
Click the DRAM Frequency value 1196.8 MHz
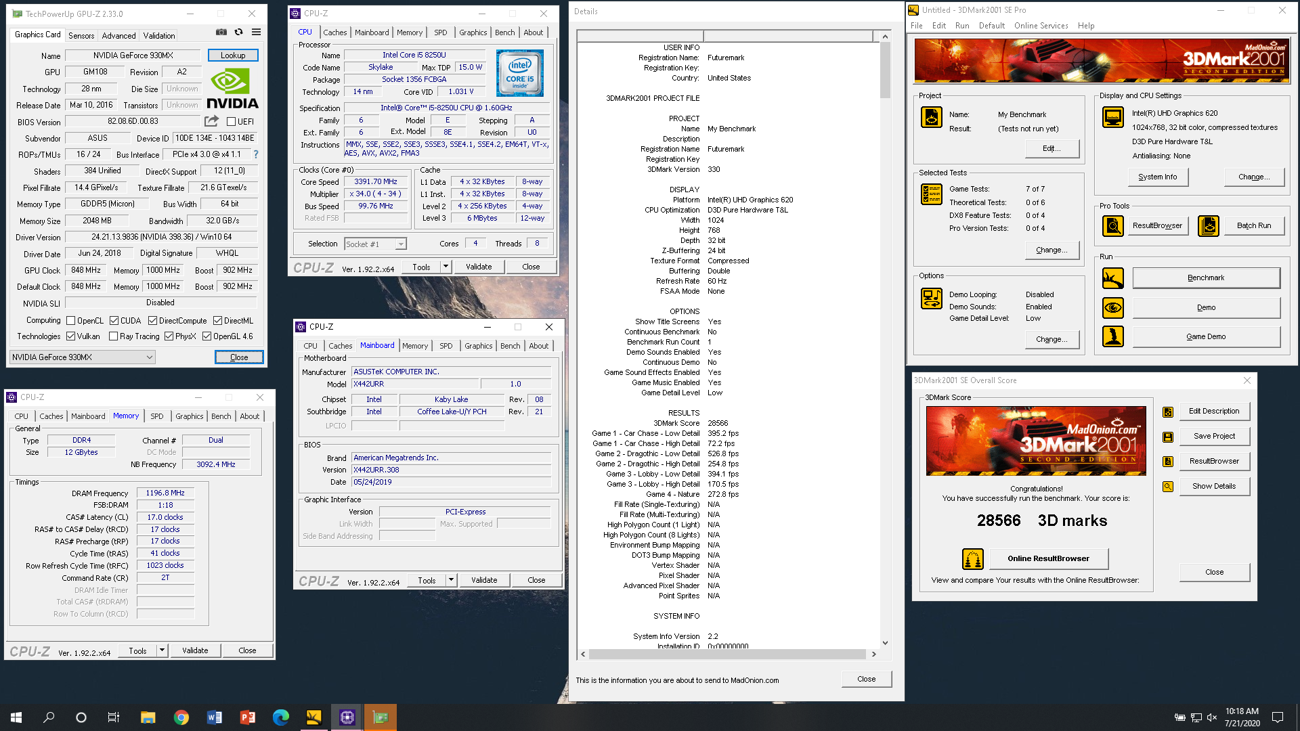click(165, 493)
